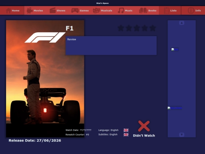Click the red X Didn't Watch icon
The height and width of the screenshot is (154, 205).
(x=144, y=126)
